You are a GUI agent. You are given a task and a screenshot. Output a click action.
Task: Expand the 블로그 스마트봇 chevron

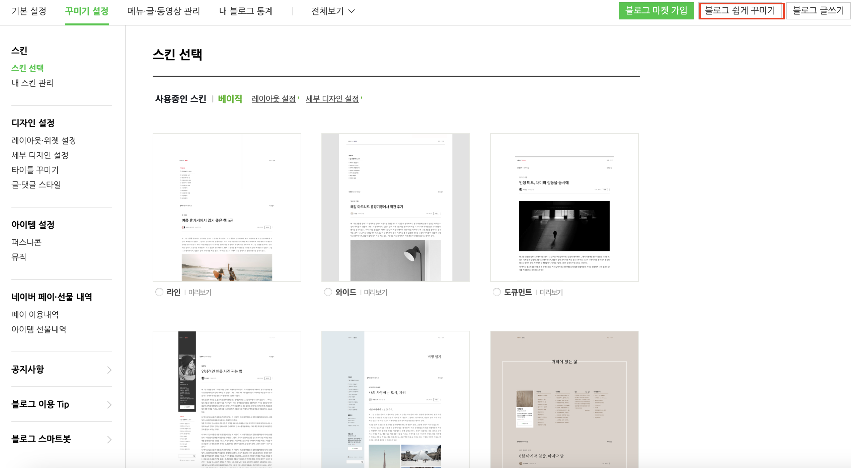[109, 439]
